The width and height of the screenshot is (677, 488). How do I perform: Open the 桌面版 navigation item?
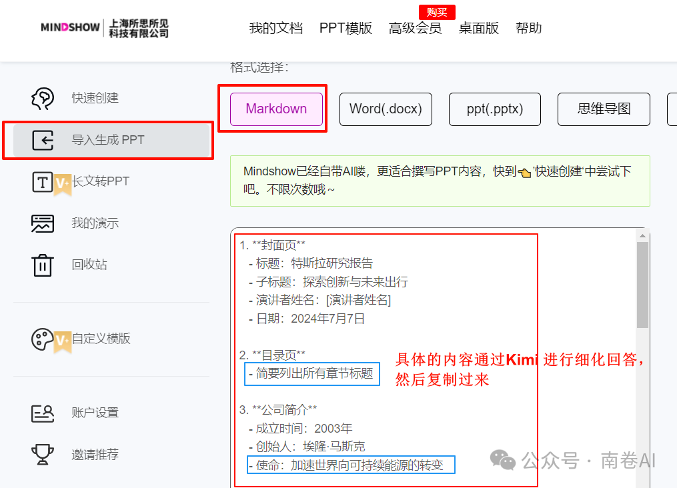point(478,28)
